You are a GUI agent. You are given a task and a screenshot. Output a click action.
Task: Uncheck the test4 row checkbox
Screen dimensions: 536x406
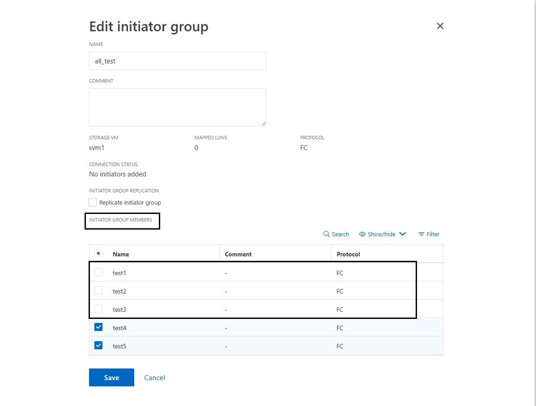(x=99, y=327)
